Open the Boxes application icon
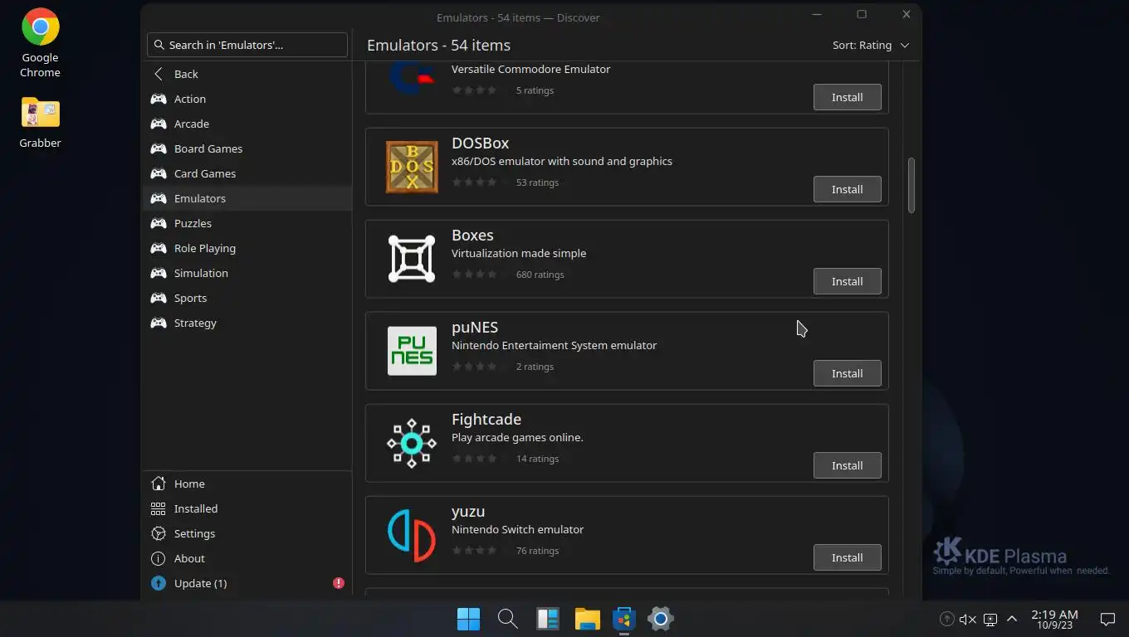The image size is (1129, 637). tap(412, 259)
